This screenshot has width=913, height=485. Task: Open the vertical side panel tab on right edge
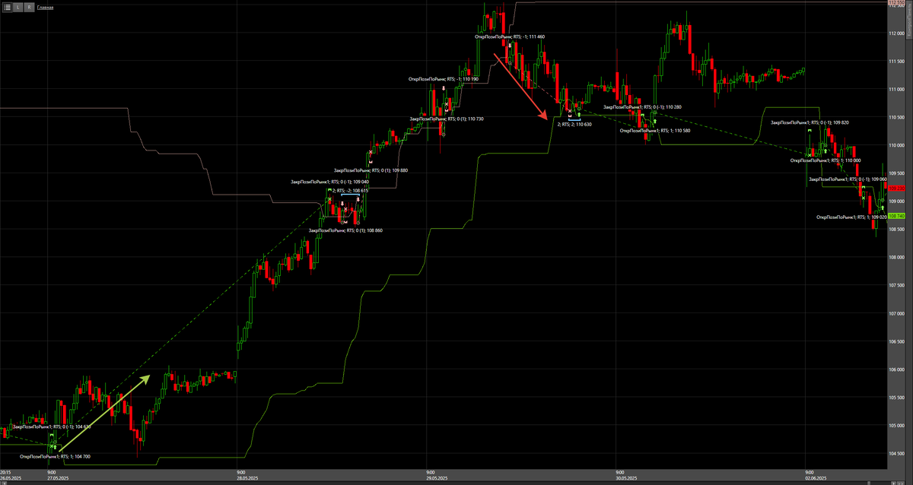coord(910,21)
